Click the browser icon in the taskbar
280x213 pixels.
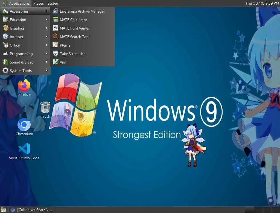[13, 210]
